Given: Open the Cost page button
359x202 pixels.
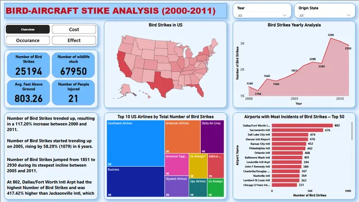Looking at the screenshot, I should pos(73,29).
